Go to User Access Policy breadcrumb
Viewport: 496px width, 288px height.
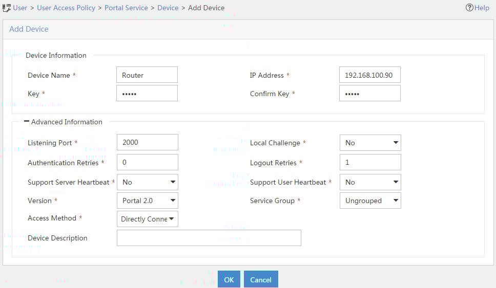pyautogui.click(x=66, y=8)
